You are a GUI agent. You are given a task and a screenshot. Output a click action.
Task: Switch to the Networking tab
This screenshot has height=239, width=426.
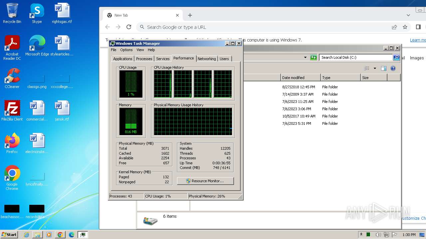pyautogui.click(x=207, y=59)
